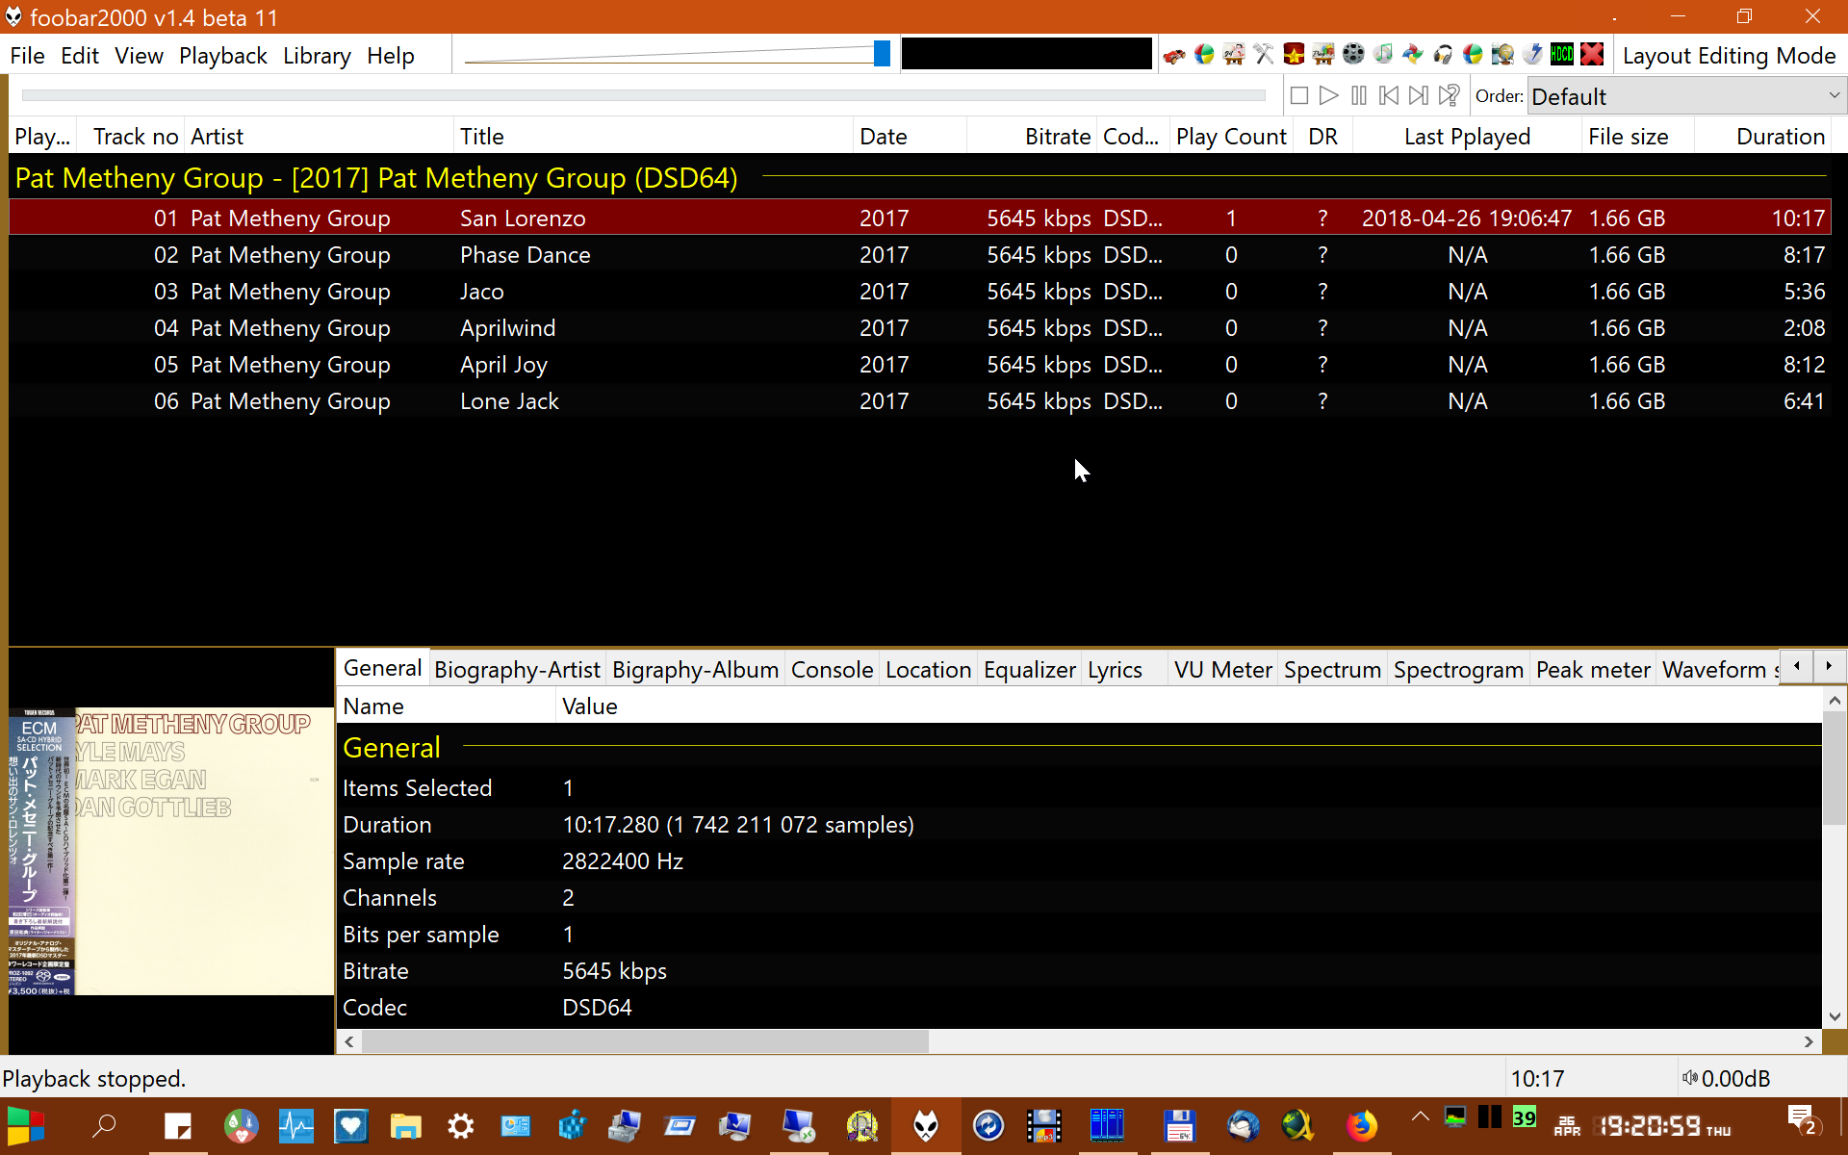
Task: Click the film reel toolbar icon
Action: 1353,55
